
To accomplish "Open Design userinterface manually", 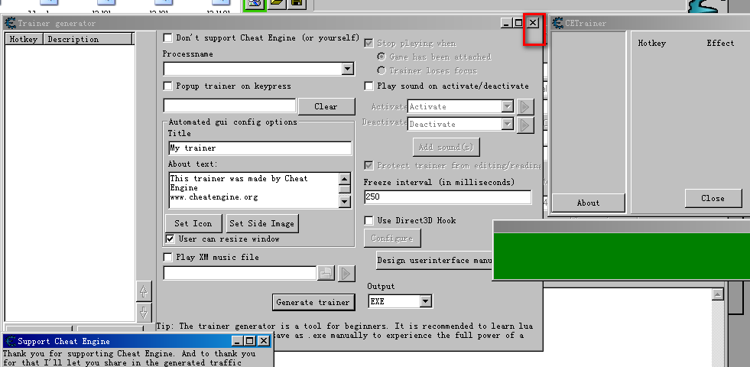I will (x=434, y=260).
